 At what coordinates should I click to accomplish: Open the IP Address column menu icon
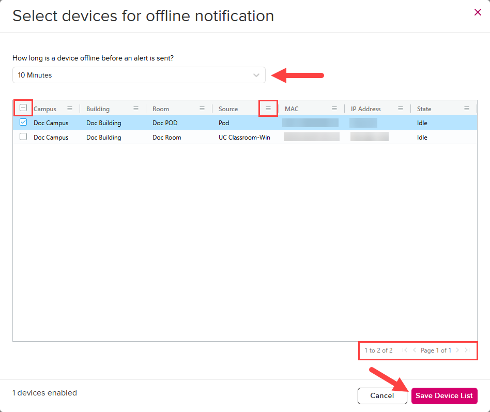(401, 109)
